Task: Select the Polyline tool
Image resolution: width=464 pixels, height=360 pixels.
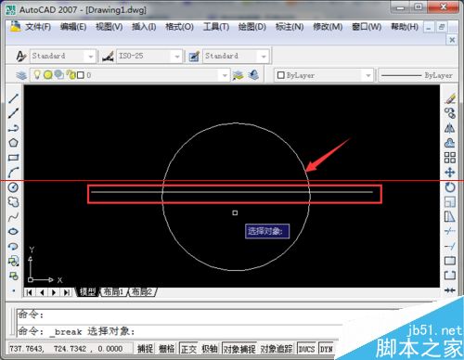Action: pyautogui.click(x=13, y=128)
